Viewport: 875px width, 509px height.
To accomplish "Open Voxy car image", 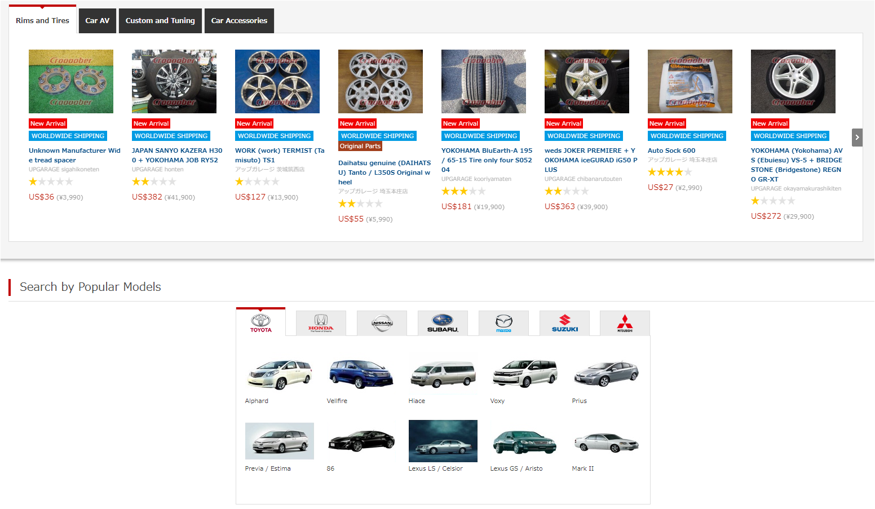I will tap(525, 374).
